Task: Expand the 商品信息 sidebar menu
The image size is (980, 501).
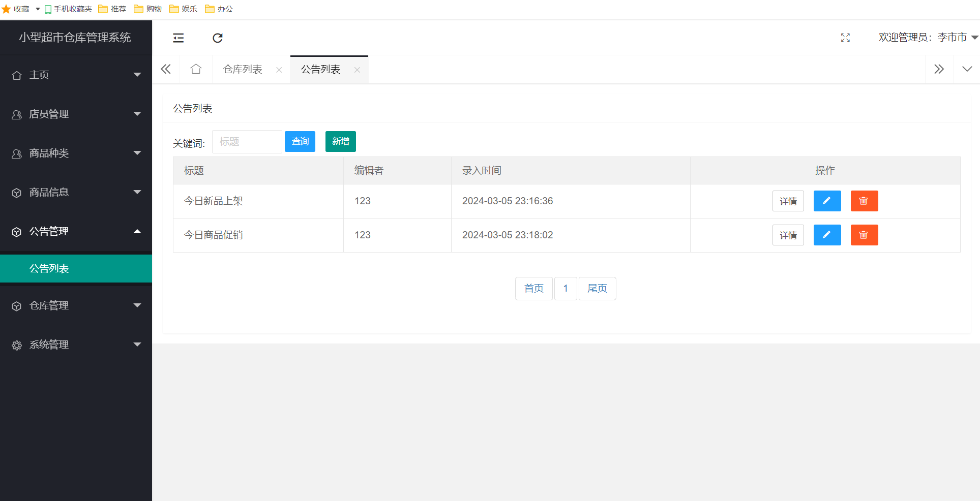Action: pyautogui.click(x=76, y=193)
